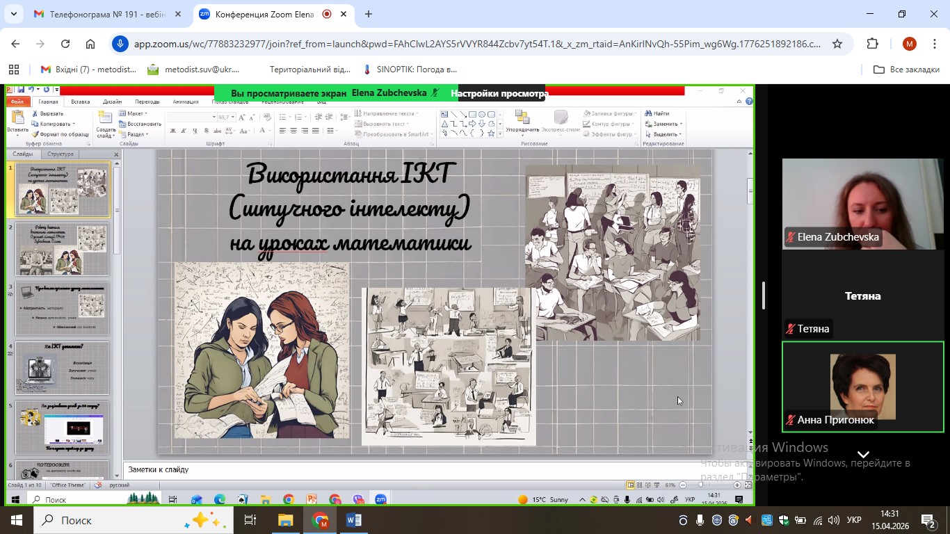This screenshot has height=534, width=950.
Task: Select Анна Пригонюк's video thumbnail
Action: coord(862,386)
